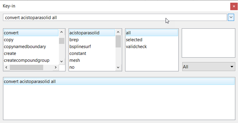
Task: Choose 'validcheck' option
Action: pos(136,46)
